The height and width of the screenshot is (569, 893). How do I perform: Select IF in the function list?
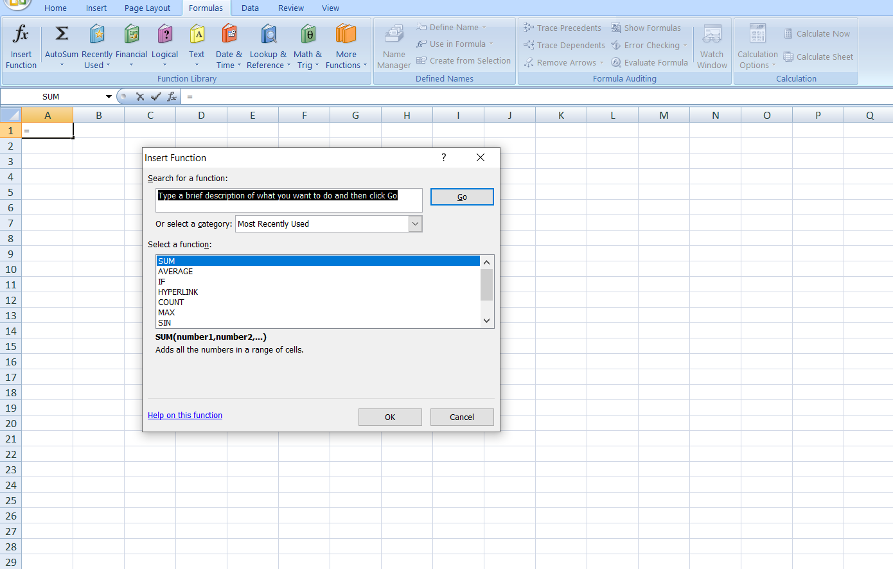tap(318, 281)
